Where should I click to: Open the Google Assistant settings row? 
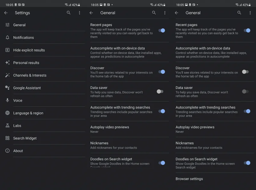pos(44,88)
